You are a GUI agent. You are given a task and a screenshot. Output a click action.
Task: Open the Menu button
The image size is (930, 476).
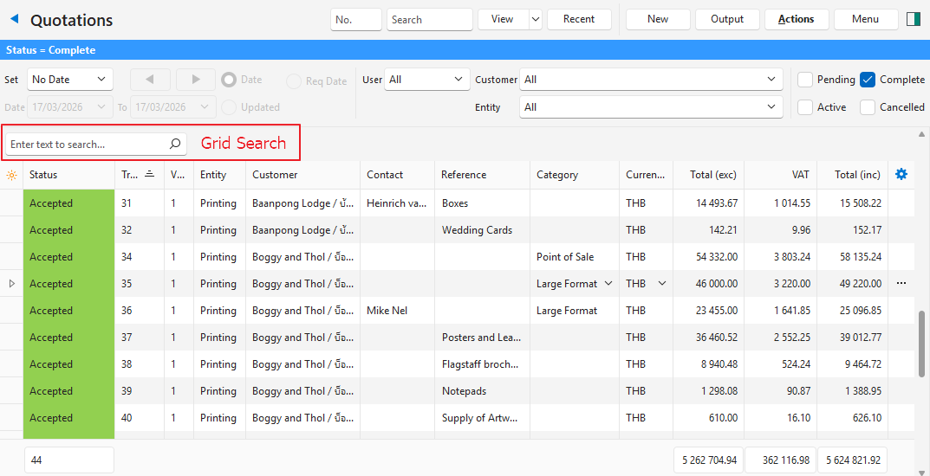(x=865, y=19)
